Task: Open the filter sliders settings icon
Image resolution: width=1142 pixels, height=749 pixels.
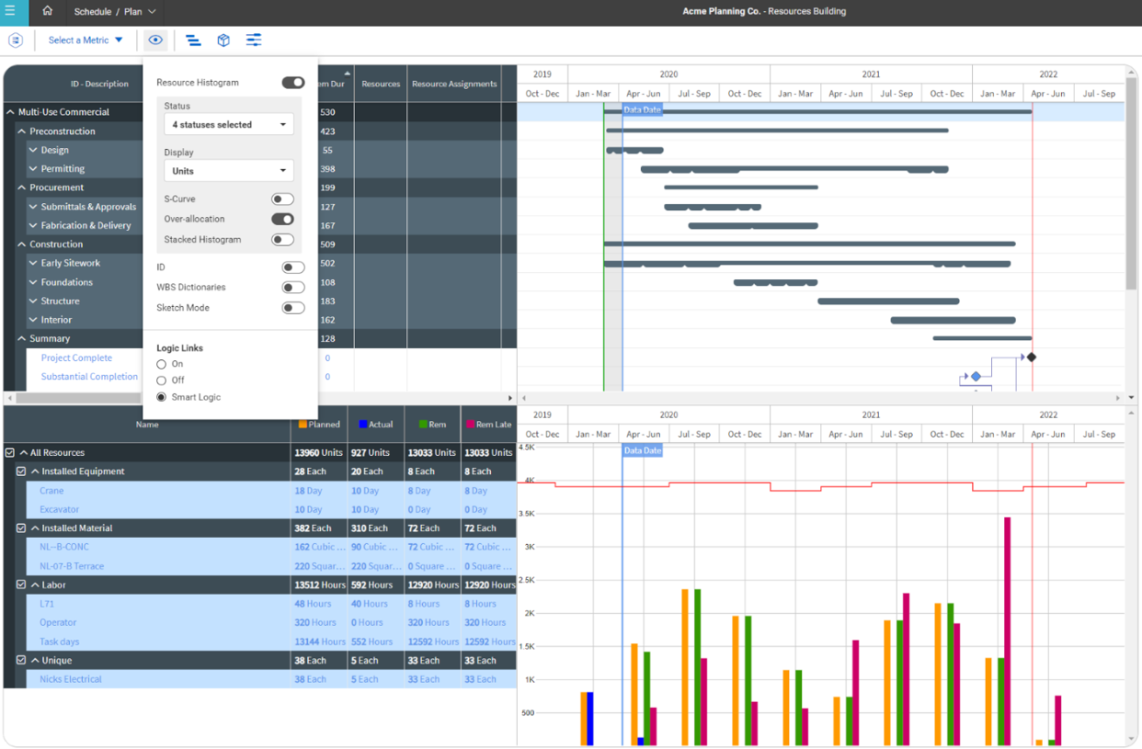Action: 254,40
